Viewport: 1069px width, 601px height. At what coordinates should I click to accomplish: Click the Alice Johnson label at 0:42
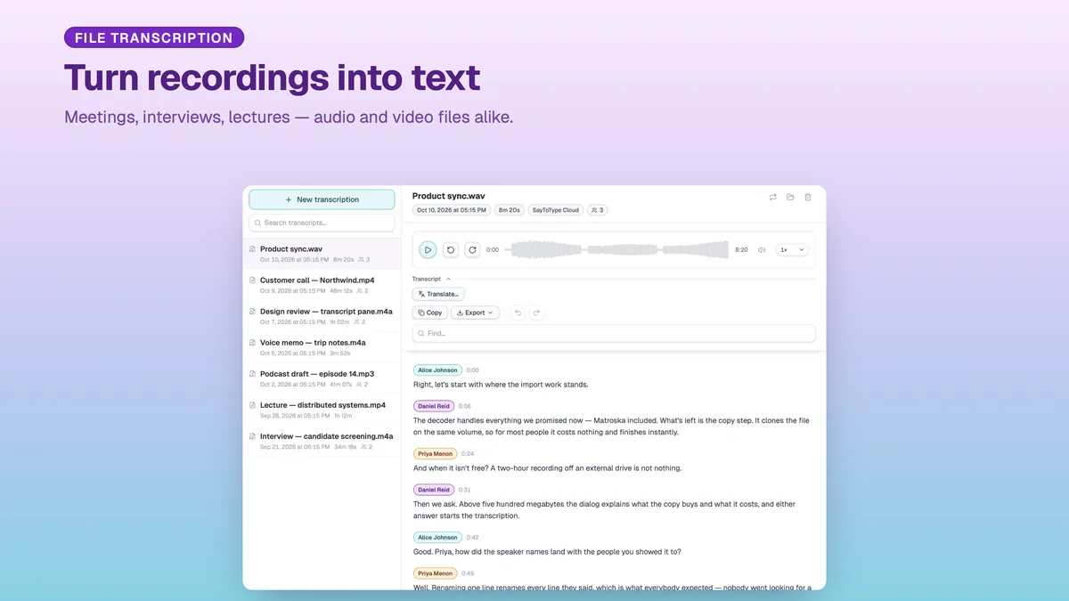pos(437,538)
